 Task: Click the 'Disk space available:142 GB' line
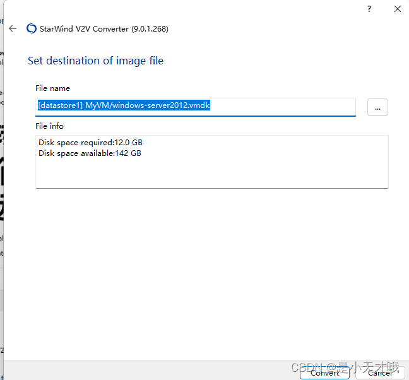click(90, 153)
